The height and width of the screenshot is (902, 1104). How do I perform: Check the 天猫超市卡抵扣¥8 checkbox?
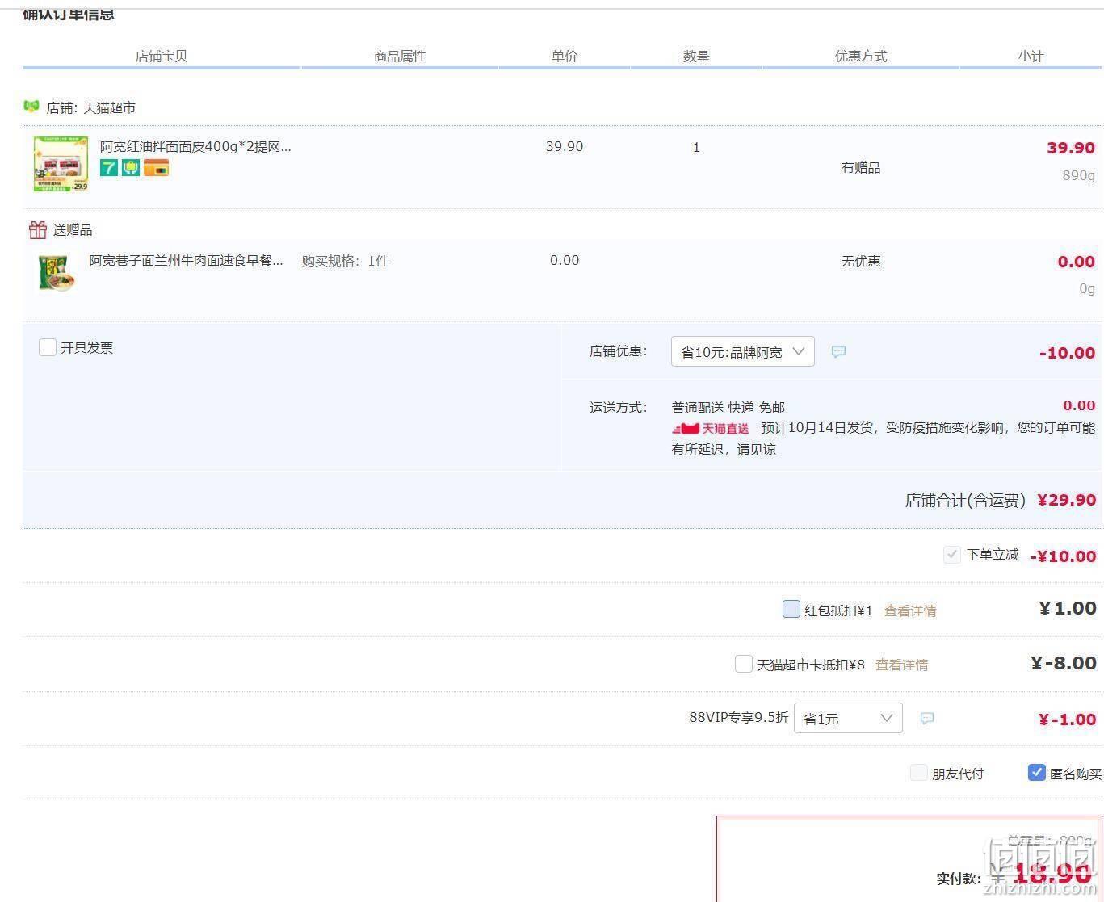click(744, 664)
